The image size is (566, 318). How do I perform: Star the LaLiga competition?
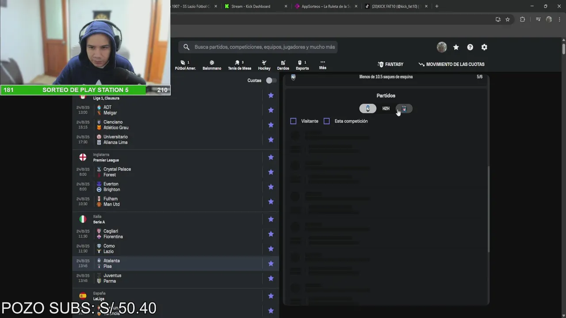pos(271,296)
